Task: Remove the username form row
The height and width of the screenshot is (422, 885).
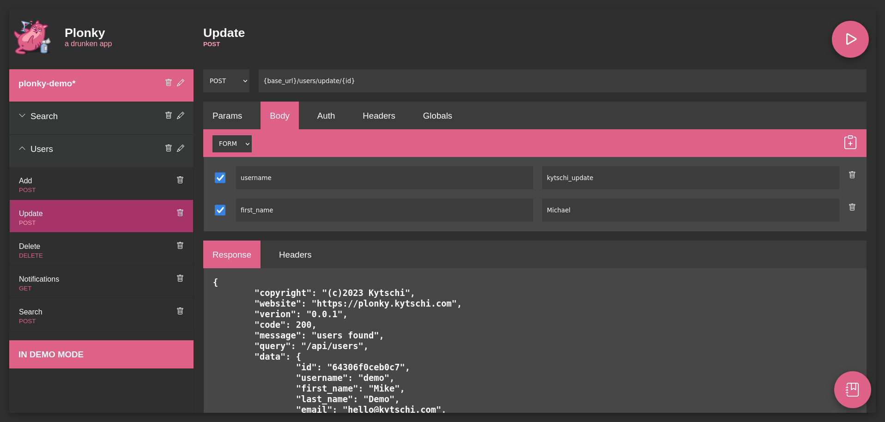Action: click(x=852, y=175)
